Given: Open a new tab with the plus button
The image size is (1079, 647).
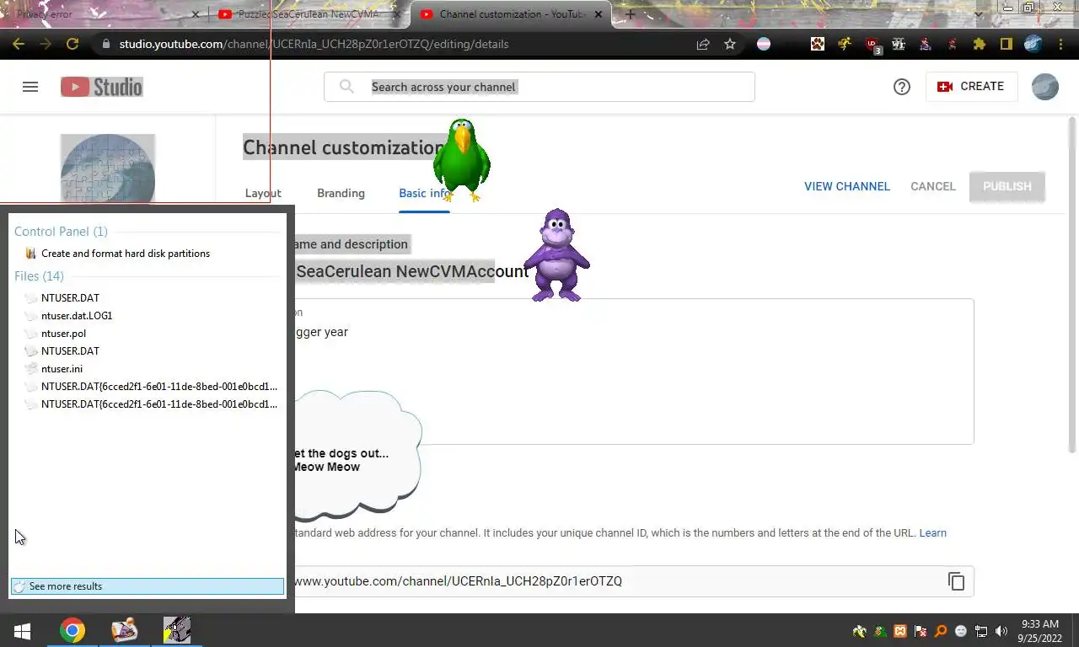Looking at the screenshot, I should click(630, 14).
